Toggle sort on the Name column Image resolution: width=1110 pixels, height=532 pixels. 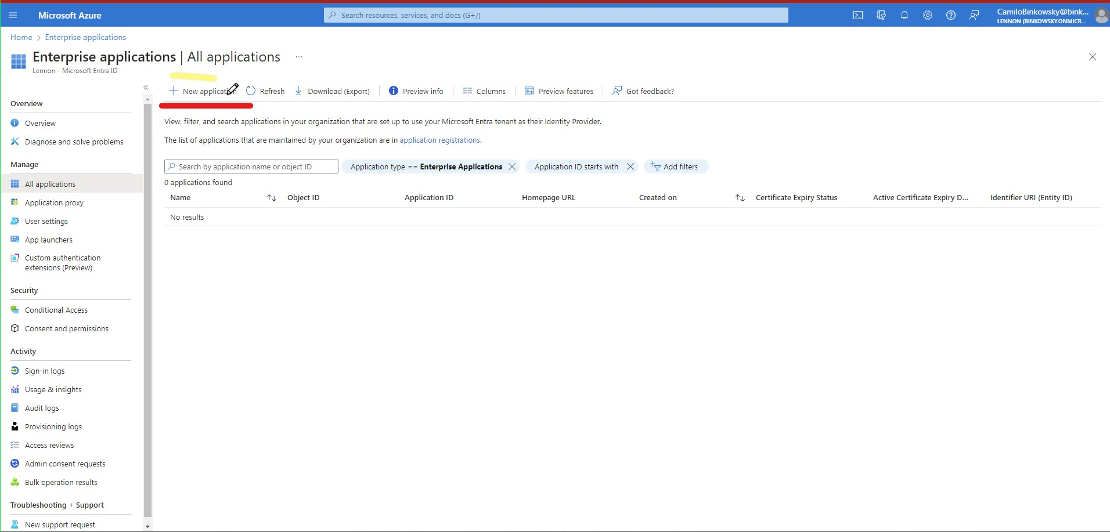tap(271, 197)
